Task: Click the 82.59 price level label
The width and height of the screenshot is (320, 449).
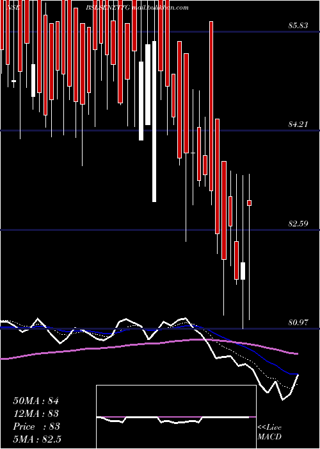Action: (x=298, y=223)
